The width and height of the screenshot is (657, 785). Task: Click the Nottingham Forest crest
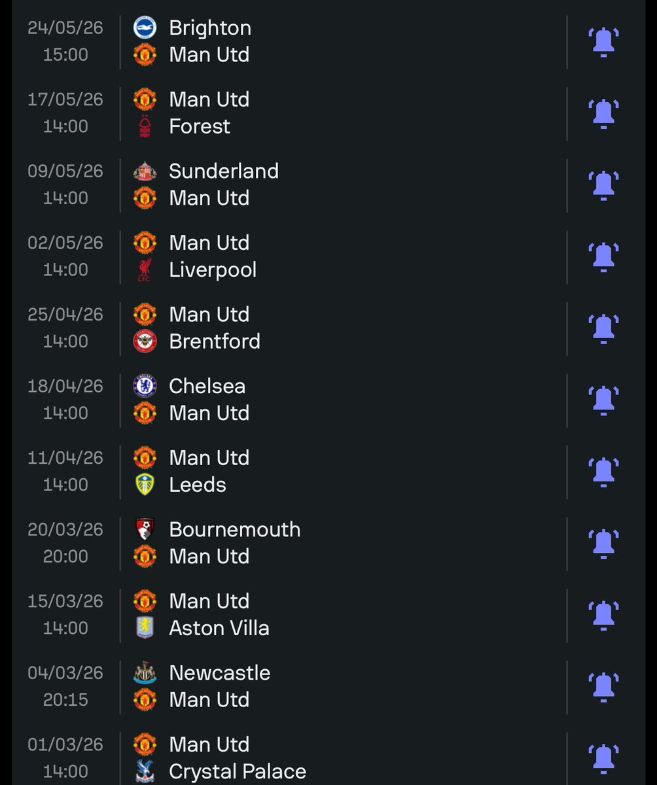point(145,126)
